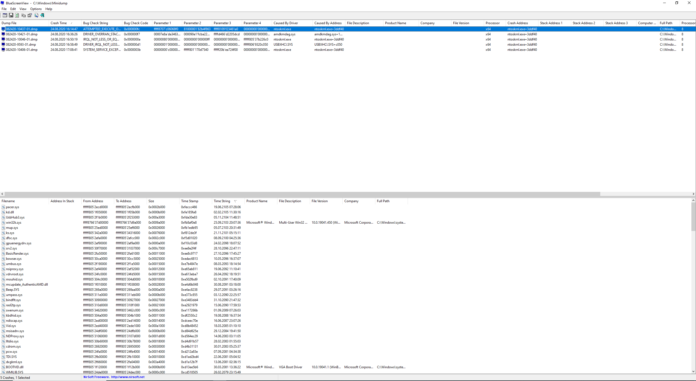Click the down arrow of the lower pane scrollbar
Screen dimensions: 696x381
[x=693, y=371]
